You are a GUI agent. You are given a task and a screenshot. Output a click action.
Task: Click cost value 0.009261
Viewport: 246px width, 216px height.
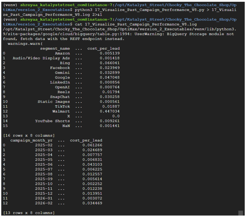110,121
